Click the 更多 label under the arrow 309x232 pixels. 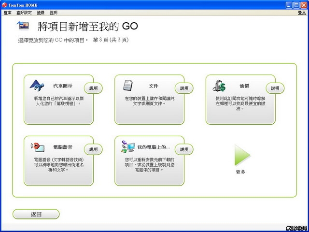[x=240, y=172]
